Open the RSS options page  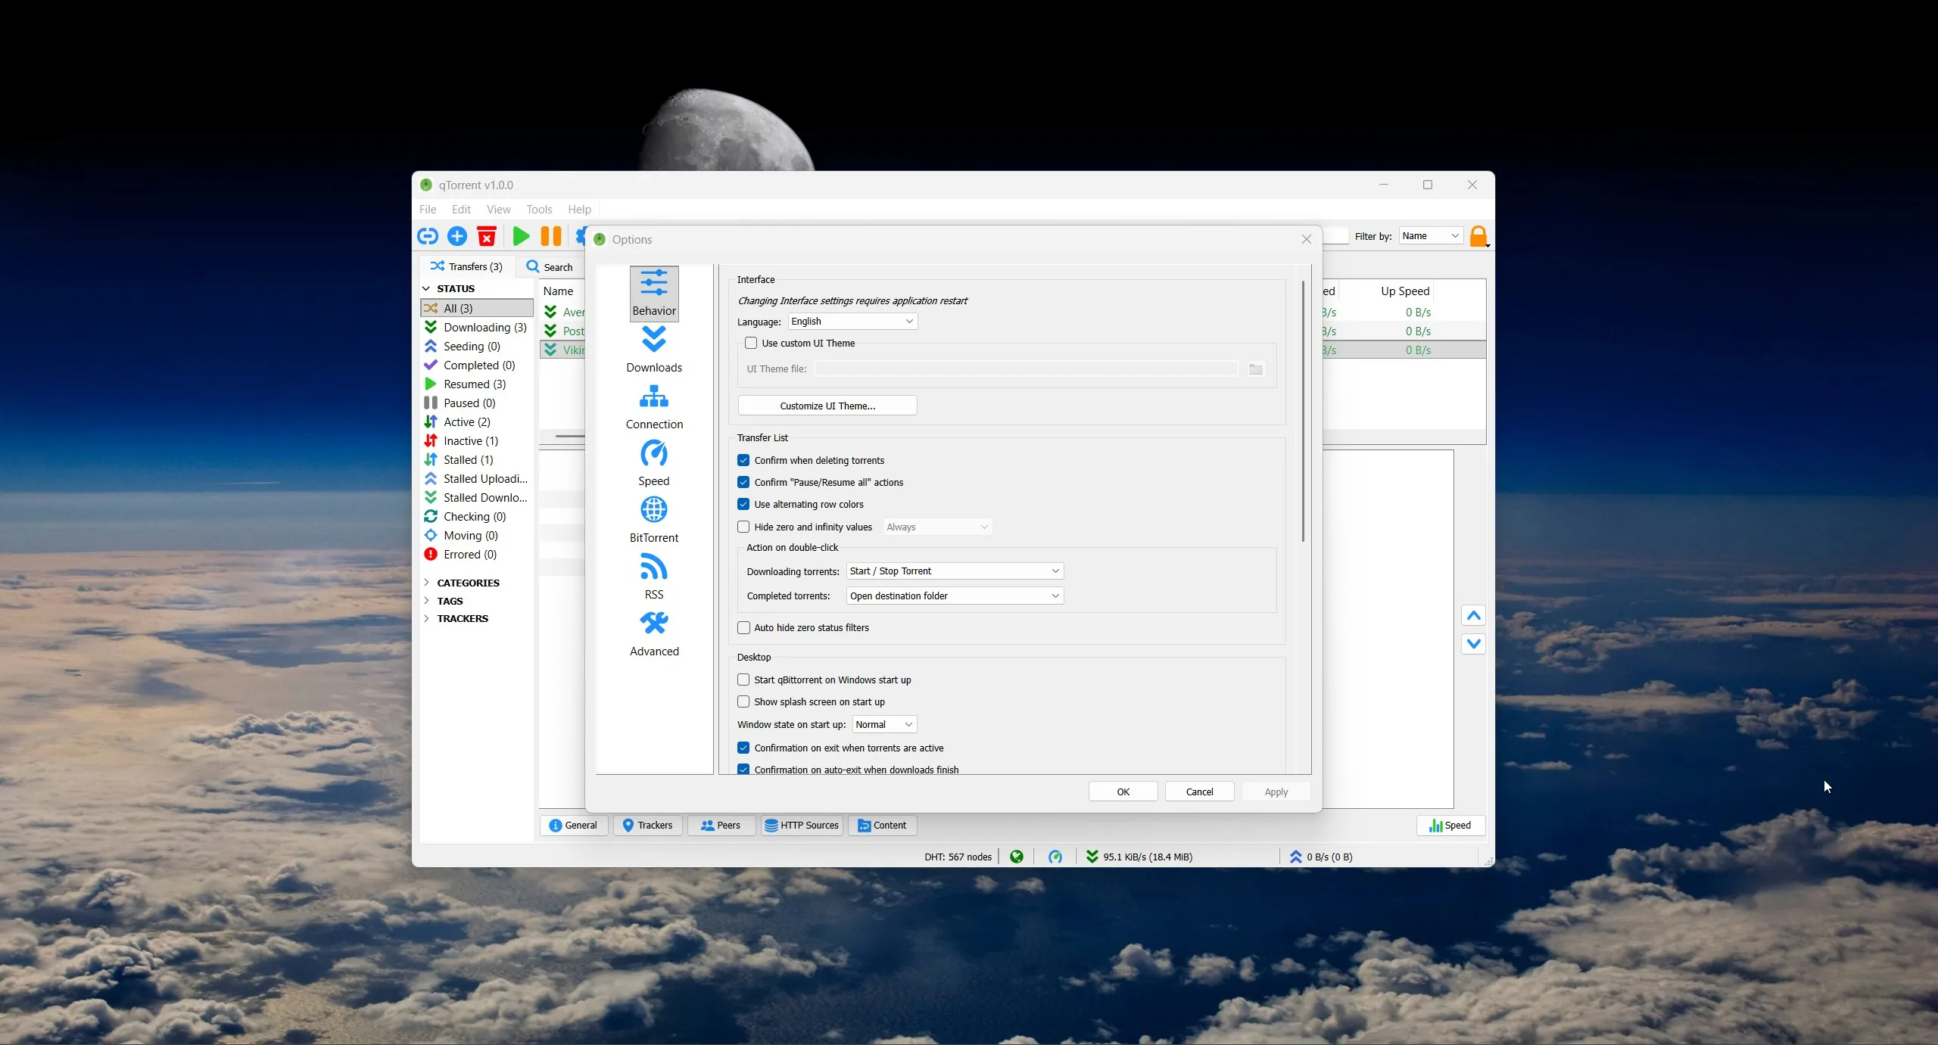click(654, 577)
